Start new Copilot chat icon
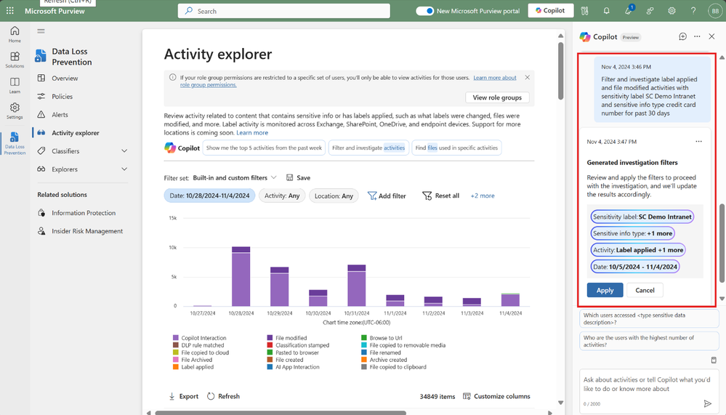This screenshot has width=726, height=415. pos(682,36)
